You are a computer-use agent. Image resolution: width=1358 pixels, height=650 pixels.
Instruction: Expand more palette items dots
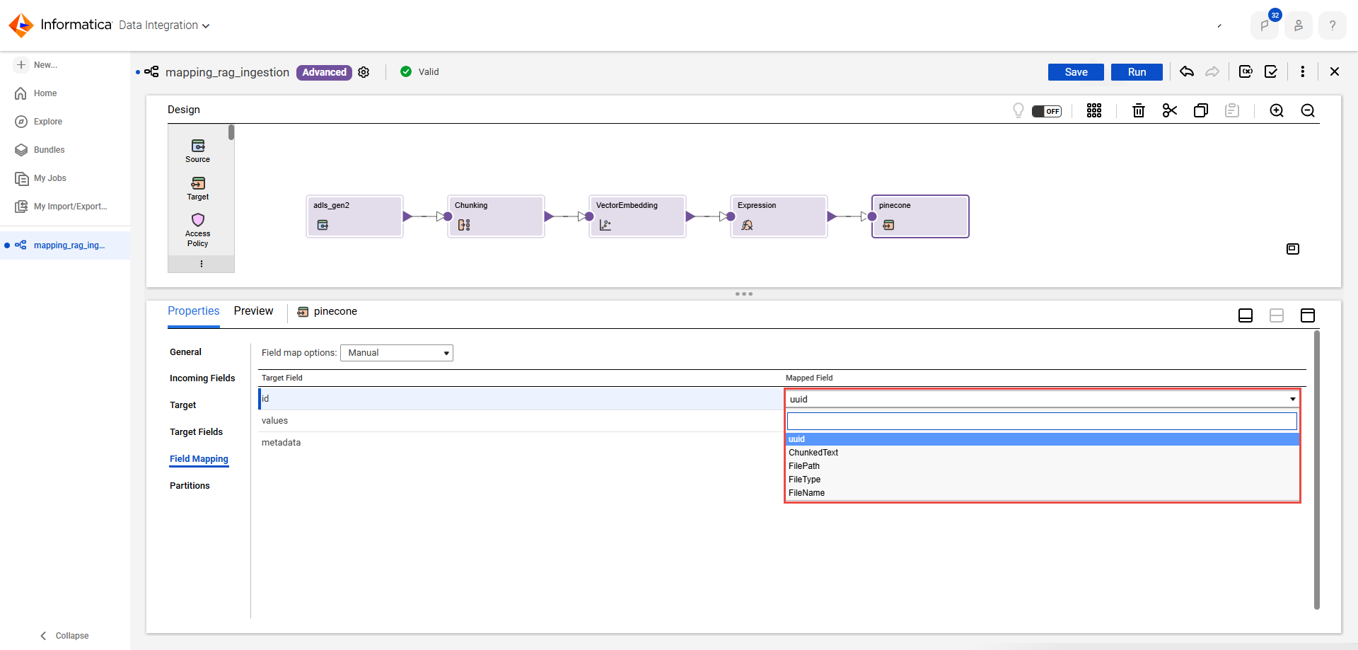point(202,264)
